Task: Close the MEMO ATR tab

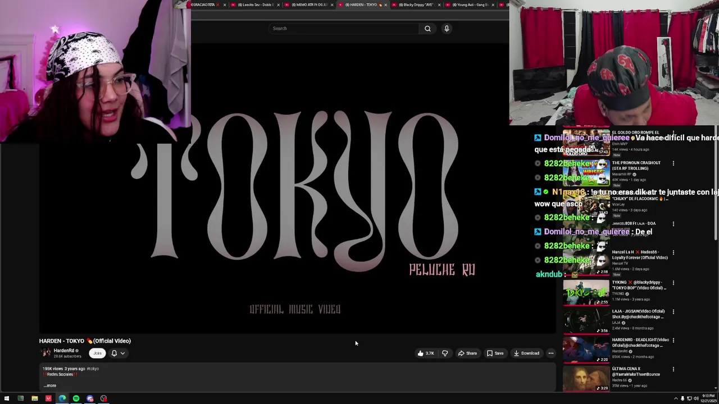Action: [332, 5]
